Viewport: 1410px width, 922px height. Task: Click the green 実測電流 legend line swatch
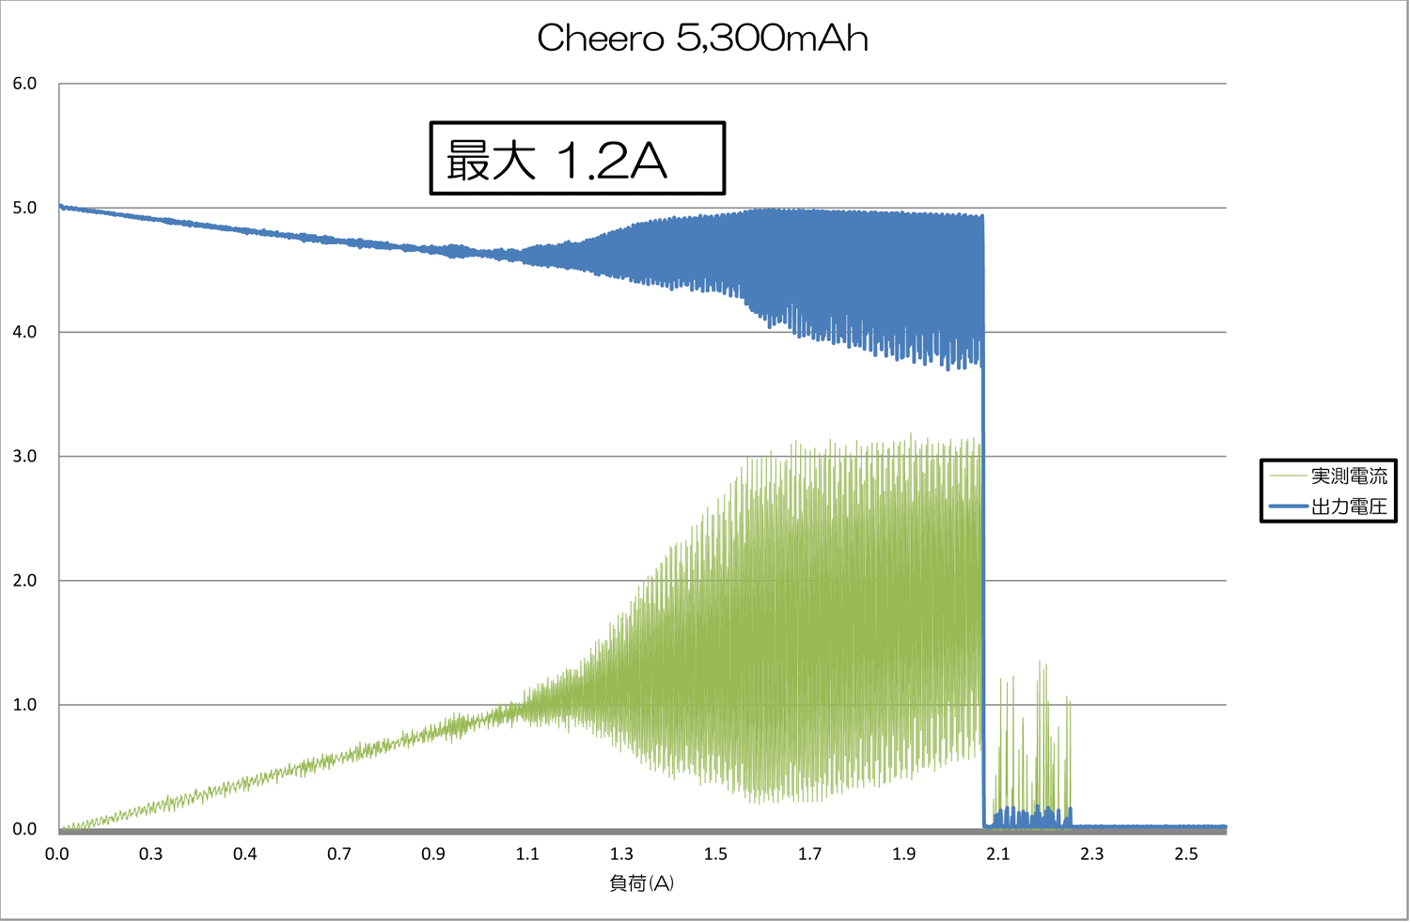pyautogui.click(x=1288, y=477)
